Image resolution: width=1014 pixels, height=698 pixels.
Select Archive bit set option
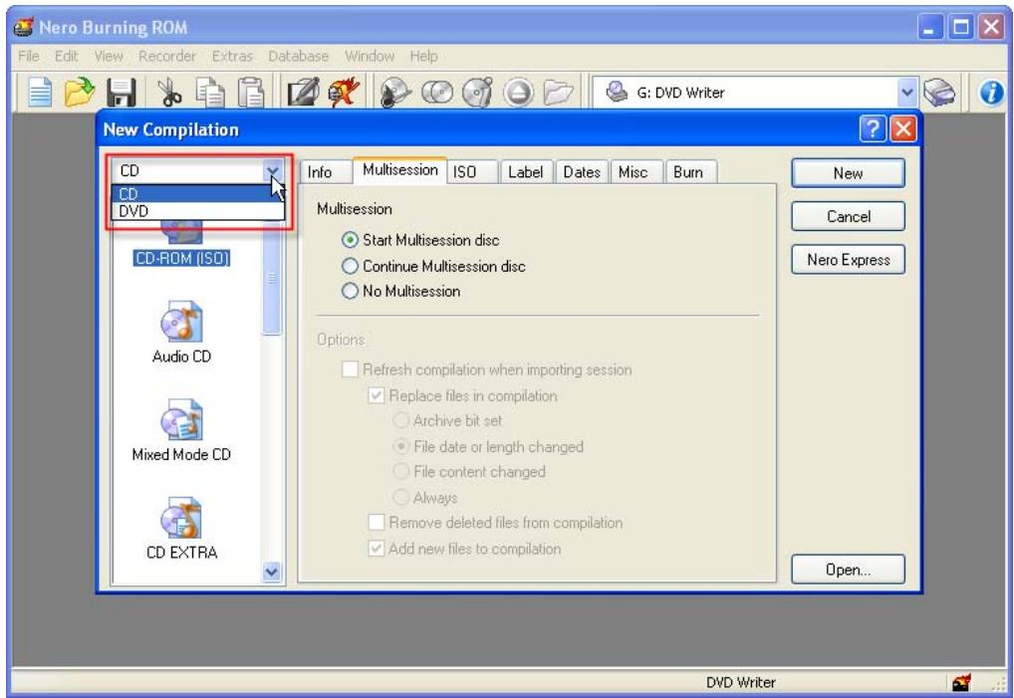tap(401, 421)
